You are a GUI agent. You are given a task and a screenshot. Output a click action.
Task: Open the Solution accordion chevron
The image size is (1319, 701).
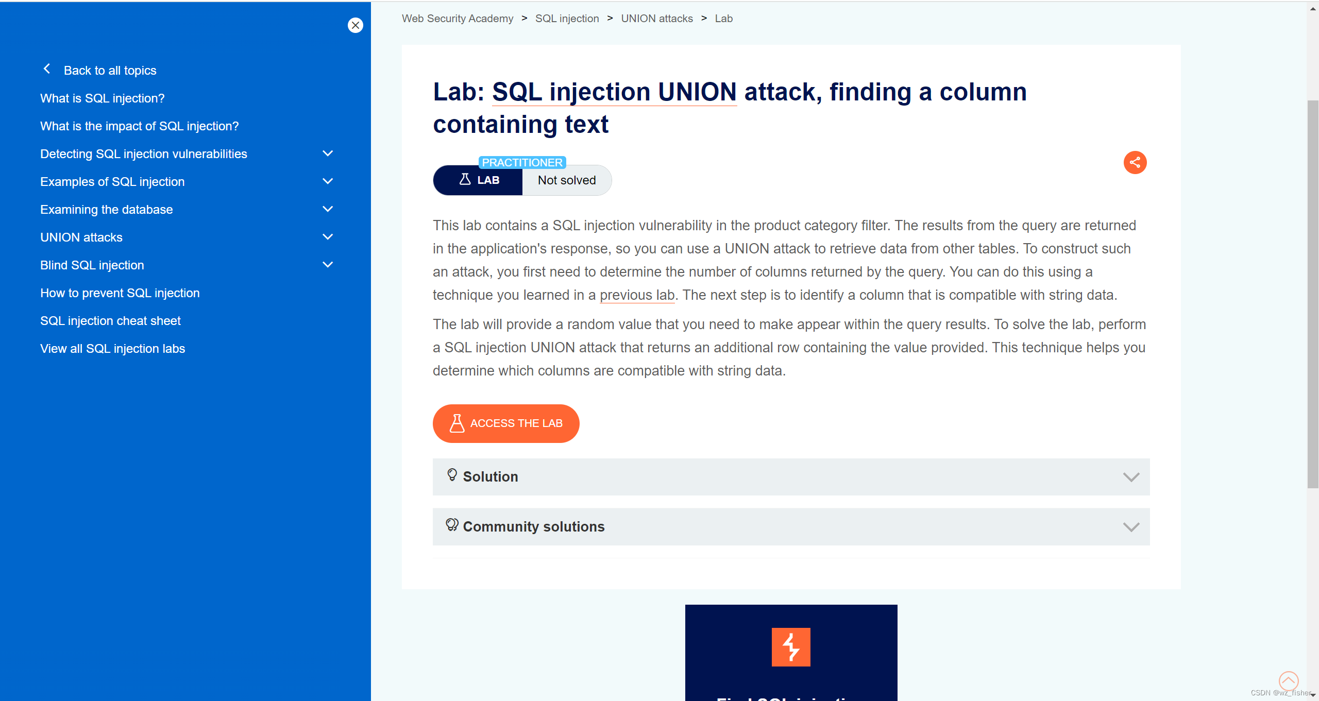click(1131, 477)
